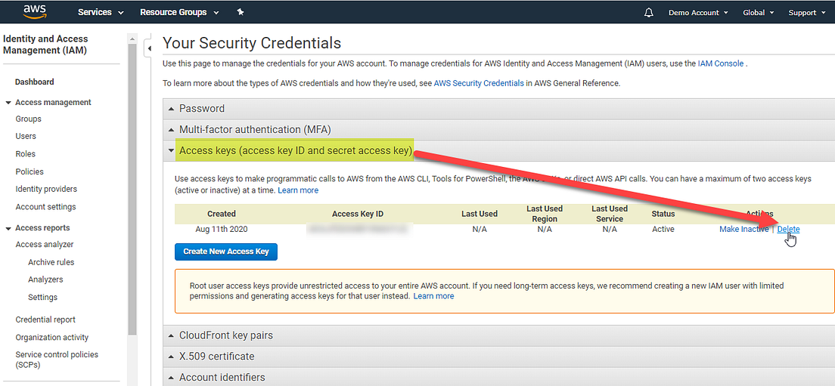Click the Last Used column header

(x=480, y=214)
